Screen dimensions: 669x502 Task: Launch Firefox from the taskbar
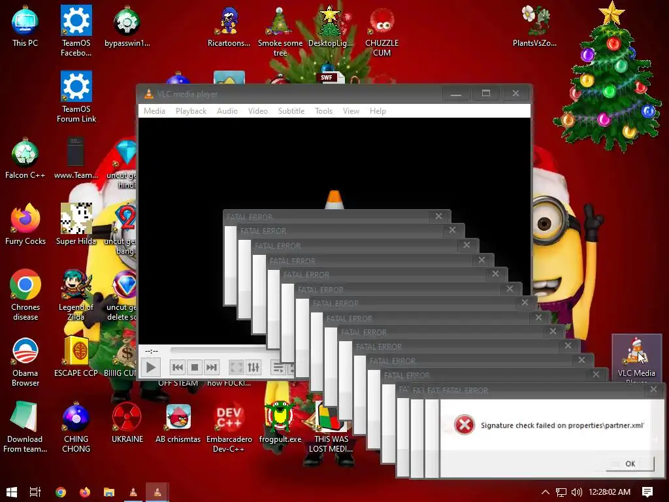coord(85,492)
